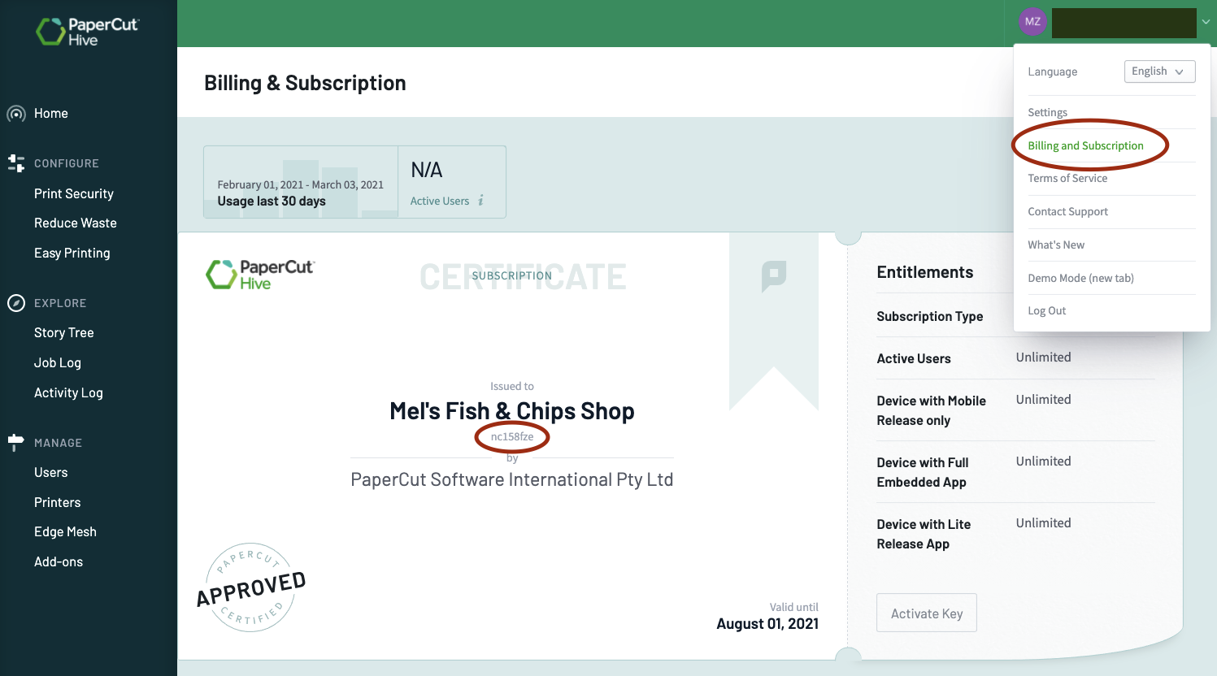1217x676 pixels.
Task: Go to Print Security page
Action: 74,193
